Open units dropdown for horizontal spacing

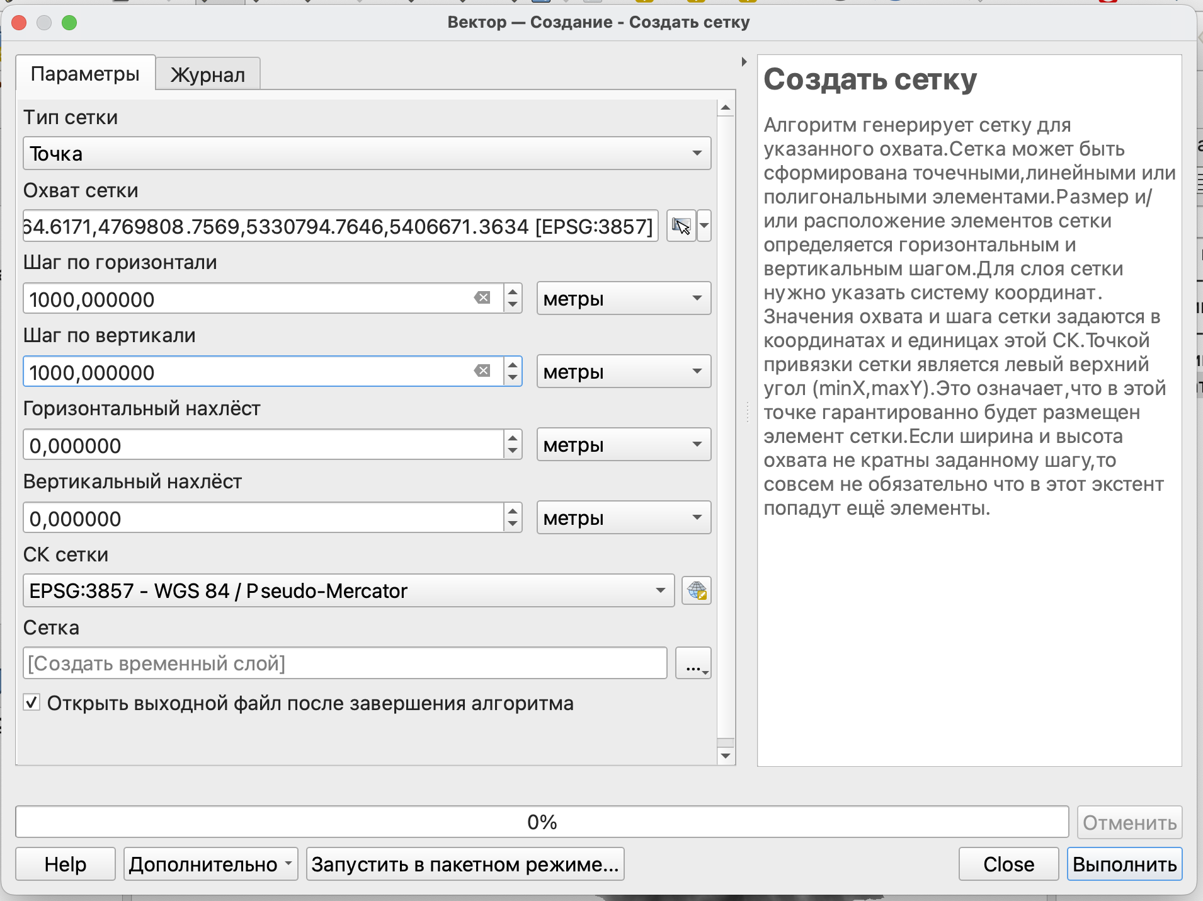pyautogui.click(x=623, y=298)
